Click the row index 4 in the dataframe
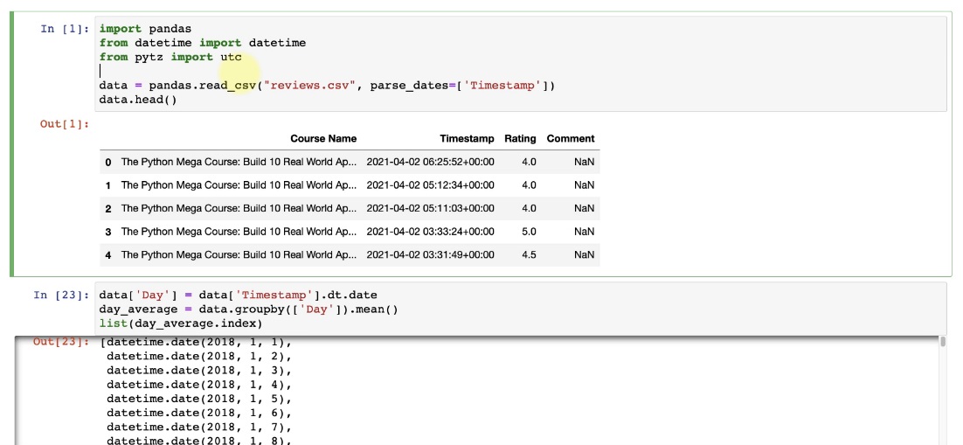The height and width of the screenshot is (445, 963). (x=108, y=255)
